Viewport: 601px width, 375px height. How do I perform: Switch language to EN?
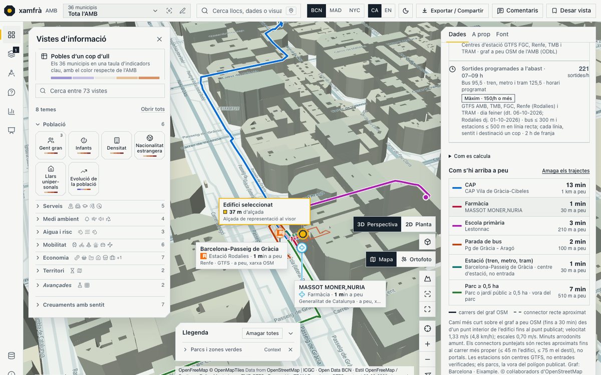click(388, 10)
